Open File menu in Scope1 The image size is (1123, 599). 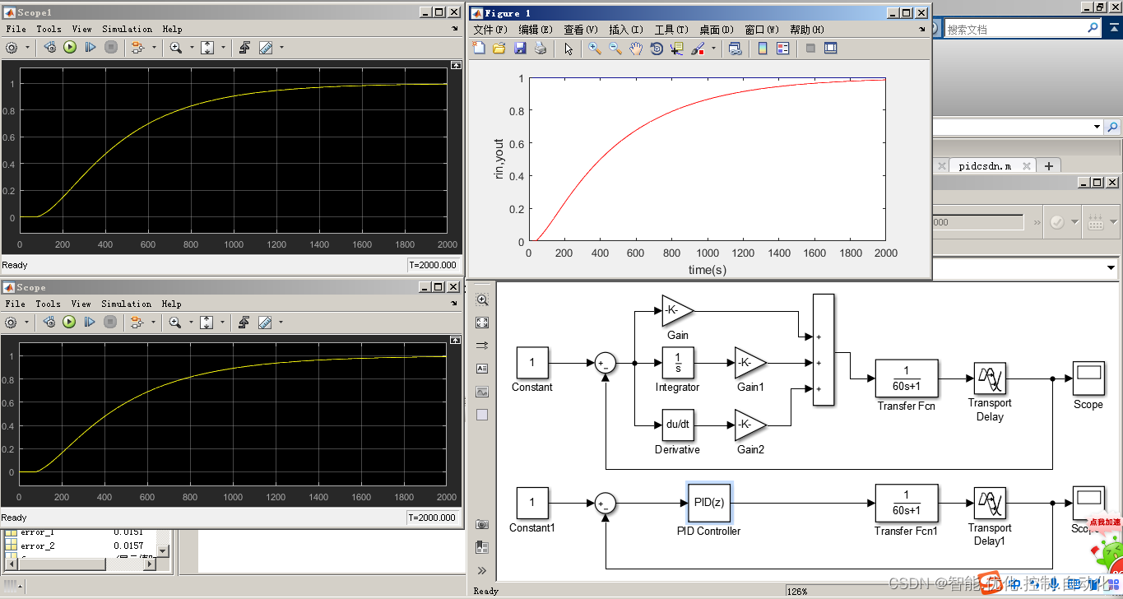point(16,29)
